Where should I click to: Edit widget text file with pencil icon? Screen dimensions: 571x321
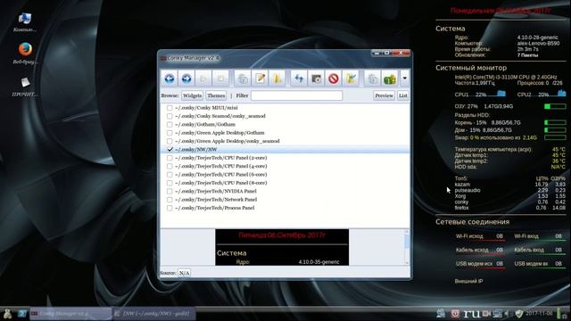point(260,78)
